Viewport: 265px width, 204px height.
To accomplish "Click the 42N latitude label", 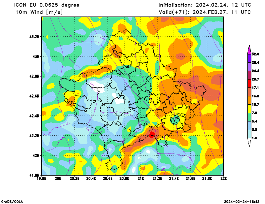I will click(x=36, y=155).
